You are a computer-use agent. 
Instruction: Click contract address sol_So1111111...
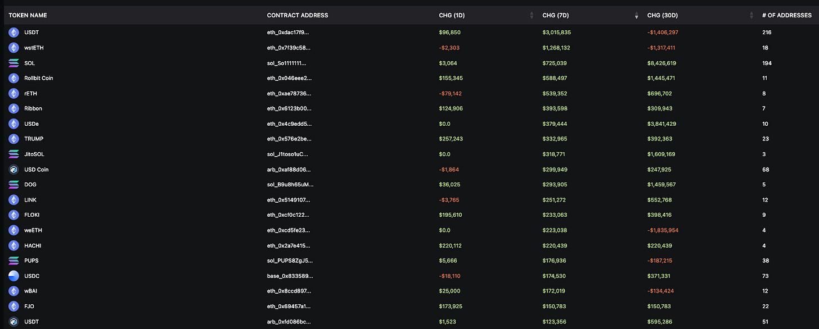287,63
